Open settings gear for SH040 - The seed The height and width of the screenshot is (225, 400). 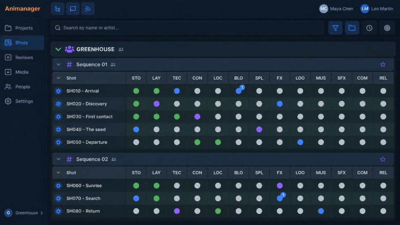[x=59, y=129]
